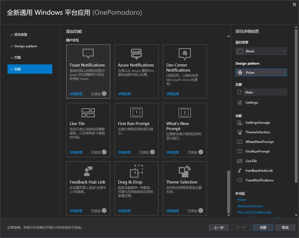Toggle the added checkmark on Toast Notifications
This screenshot has width=299, height=238.
click(104, 93)
